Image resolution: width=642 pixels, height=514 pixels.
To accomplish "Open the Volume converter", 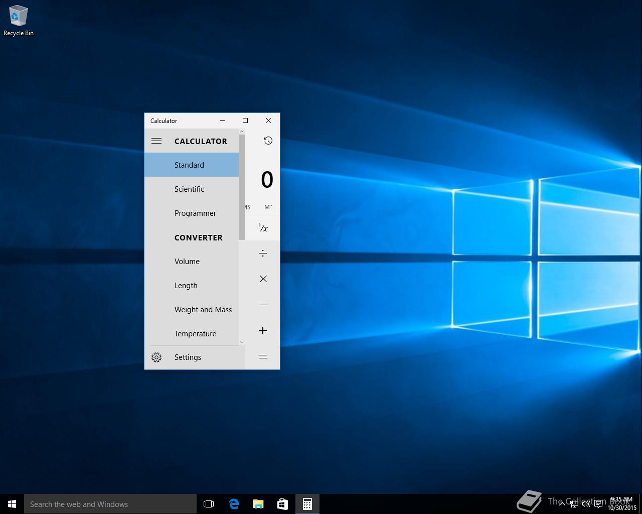I will click(x=192, y=262).
